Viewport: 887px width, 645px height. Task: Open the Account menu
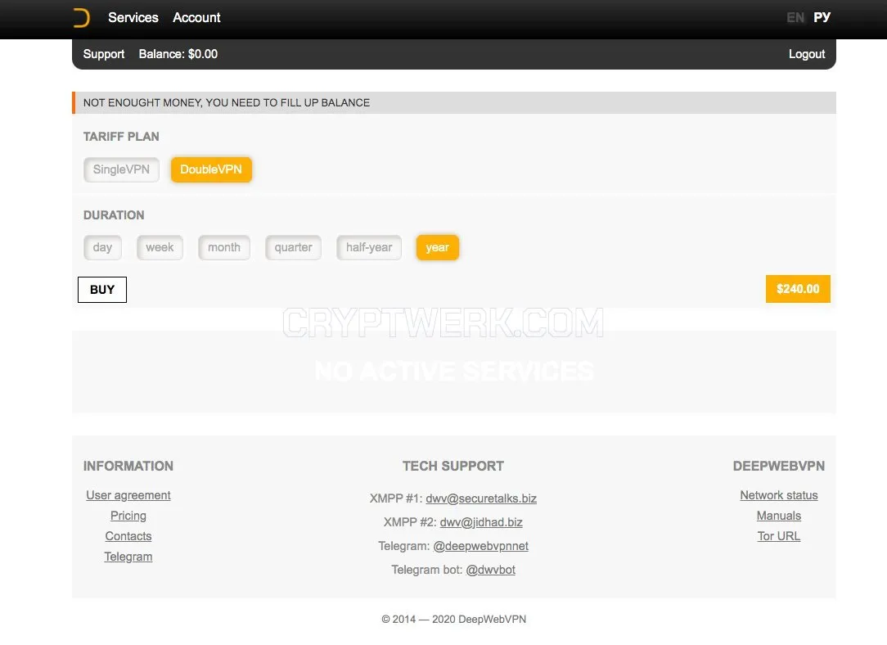[196, 17]
